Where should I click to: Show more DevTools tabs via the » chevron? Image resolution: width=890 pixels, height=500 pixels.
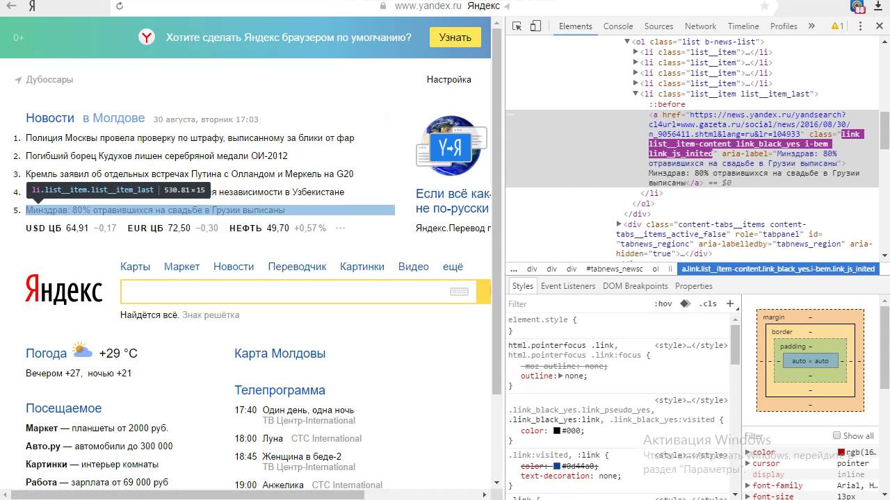coord(811,26)
